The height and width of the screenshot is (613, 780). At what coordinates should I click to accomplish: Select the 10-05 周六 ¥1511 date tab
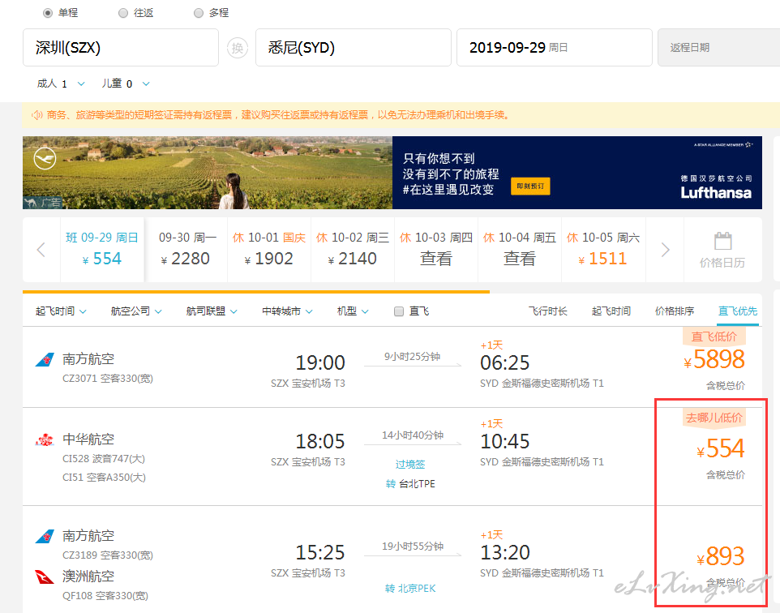click(603, 249)
